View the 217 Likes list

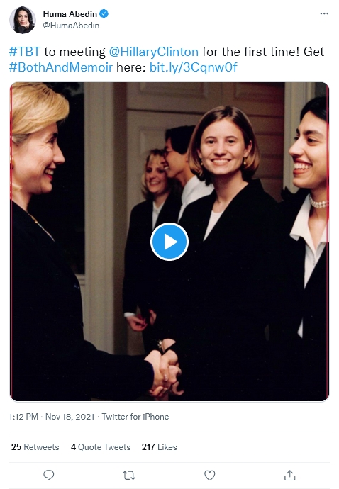159,447
